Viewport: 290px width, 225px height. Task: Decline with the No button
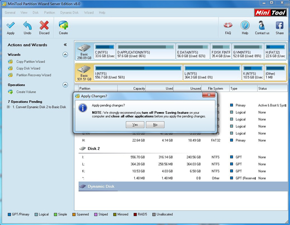click(155, 125)
